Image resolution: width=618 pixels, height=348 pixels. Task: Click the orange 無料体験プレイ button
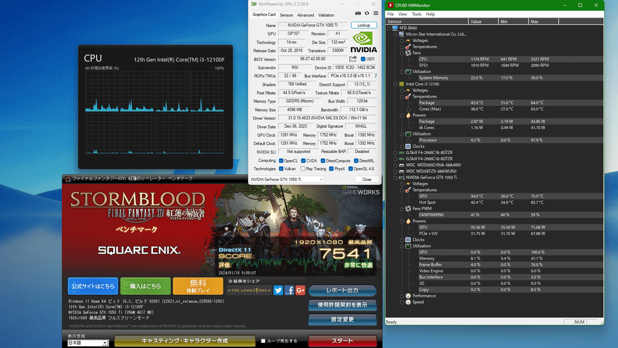[198, 286]
